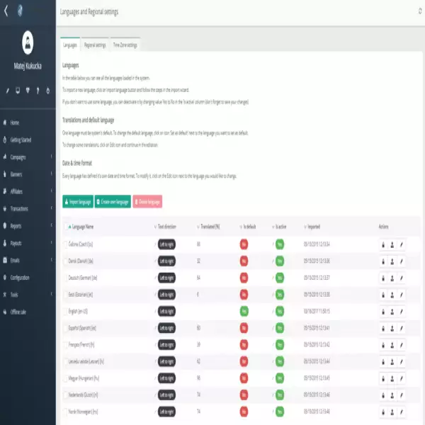Click the edit icon in the Čeština row

401,244
